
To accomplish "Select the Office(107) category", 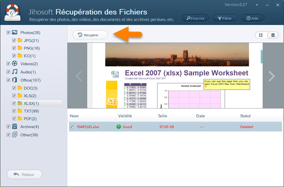I will (30, 80).
